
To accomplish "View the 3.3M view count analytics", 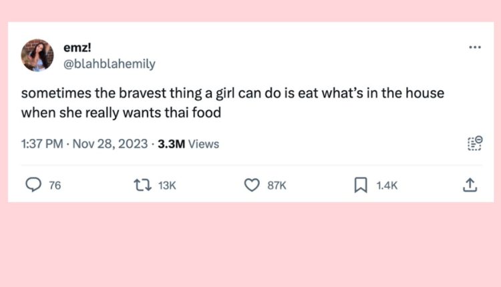I will coord(172,143).
